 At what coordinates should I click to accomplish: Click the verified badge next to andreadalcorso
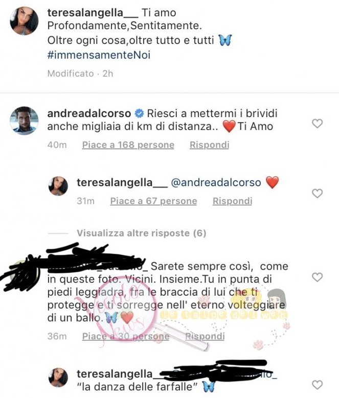[139, 114]
